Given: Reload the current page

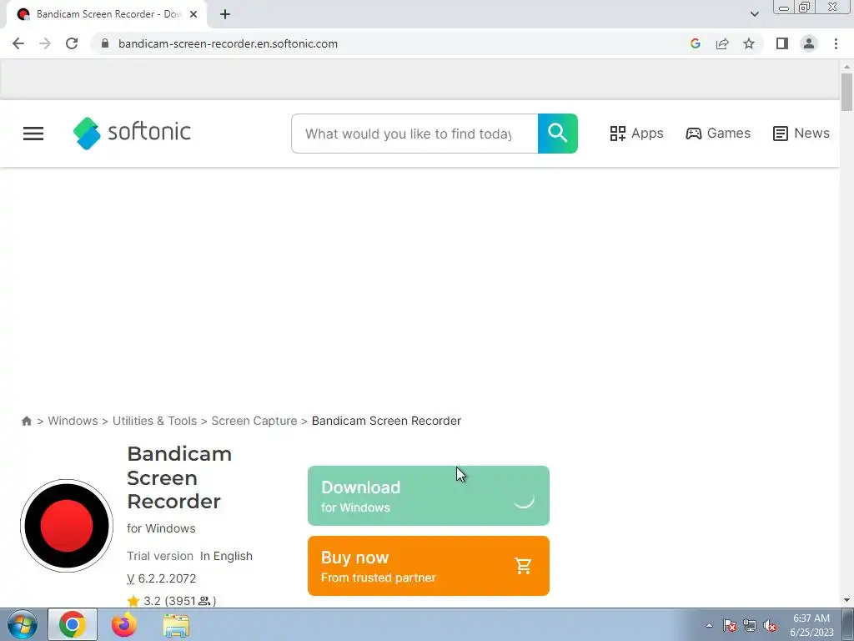Looking at the screenshot, I should point(72,43).
